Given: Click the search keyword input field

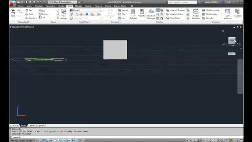Looking at the screenshot, I should (x=182, y=2).
